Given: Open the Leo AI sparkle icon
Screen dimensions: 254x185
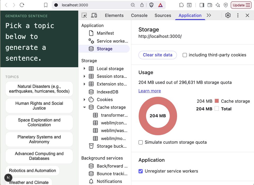Looking at the screenshot, I should (x=218, y=5).
